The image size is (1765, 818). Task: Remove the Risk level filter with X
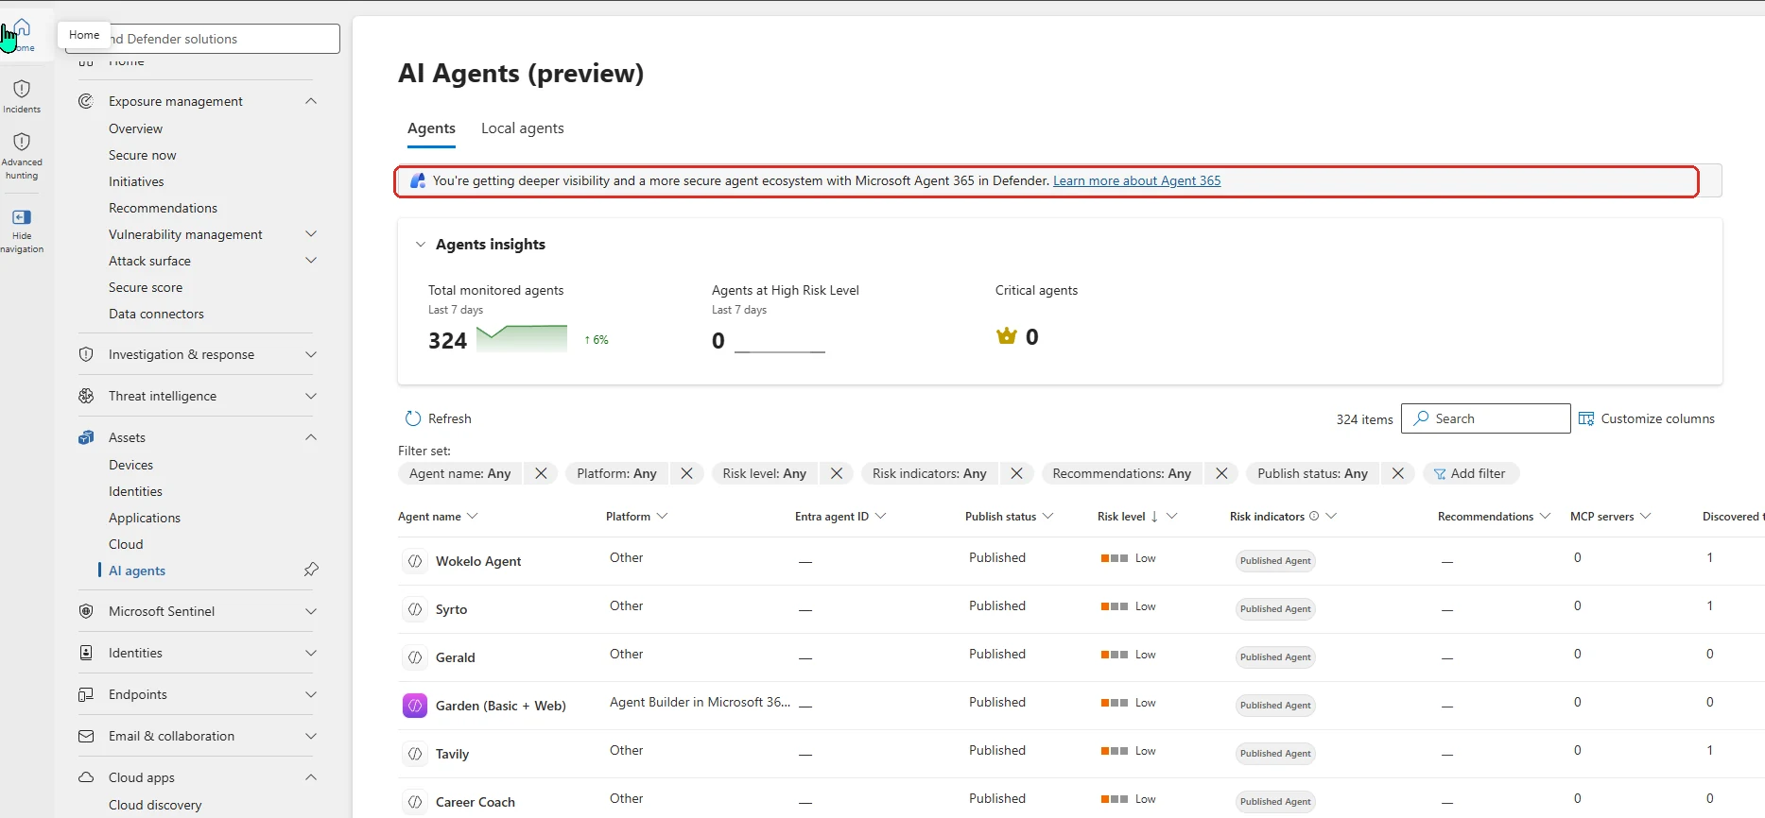(x=837, y=473)
